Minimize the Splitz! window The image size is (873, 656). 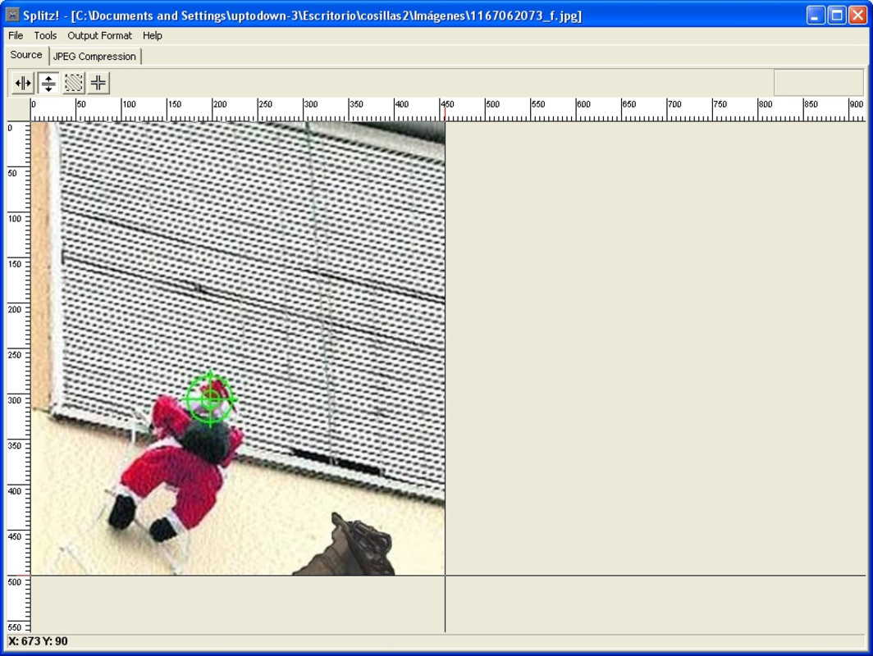(816, 15)
